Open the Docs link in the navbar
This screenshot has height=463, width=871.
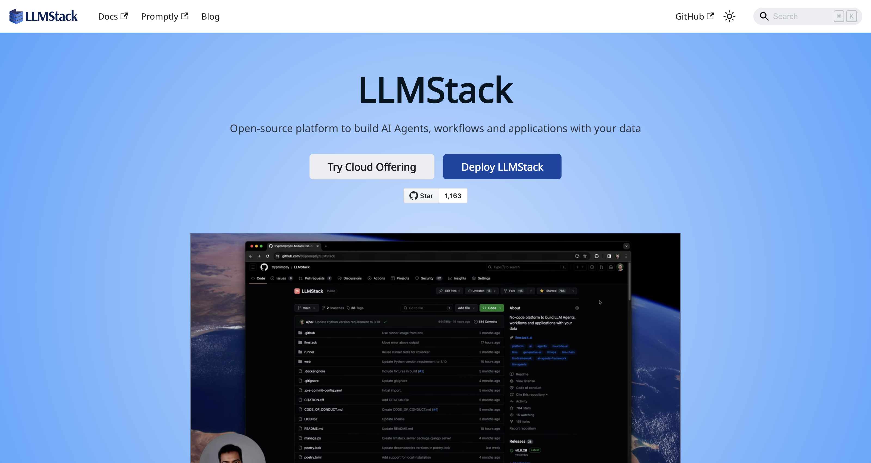pos(113,16)
